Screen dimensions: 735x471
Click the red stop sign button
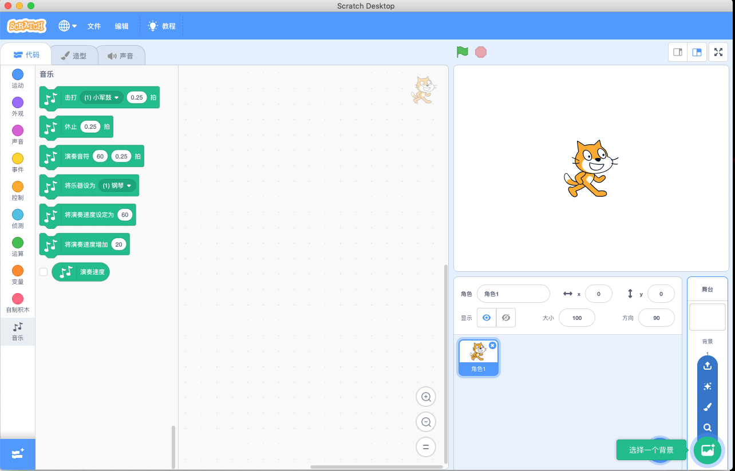(481, 52)
